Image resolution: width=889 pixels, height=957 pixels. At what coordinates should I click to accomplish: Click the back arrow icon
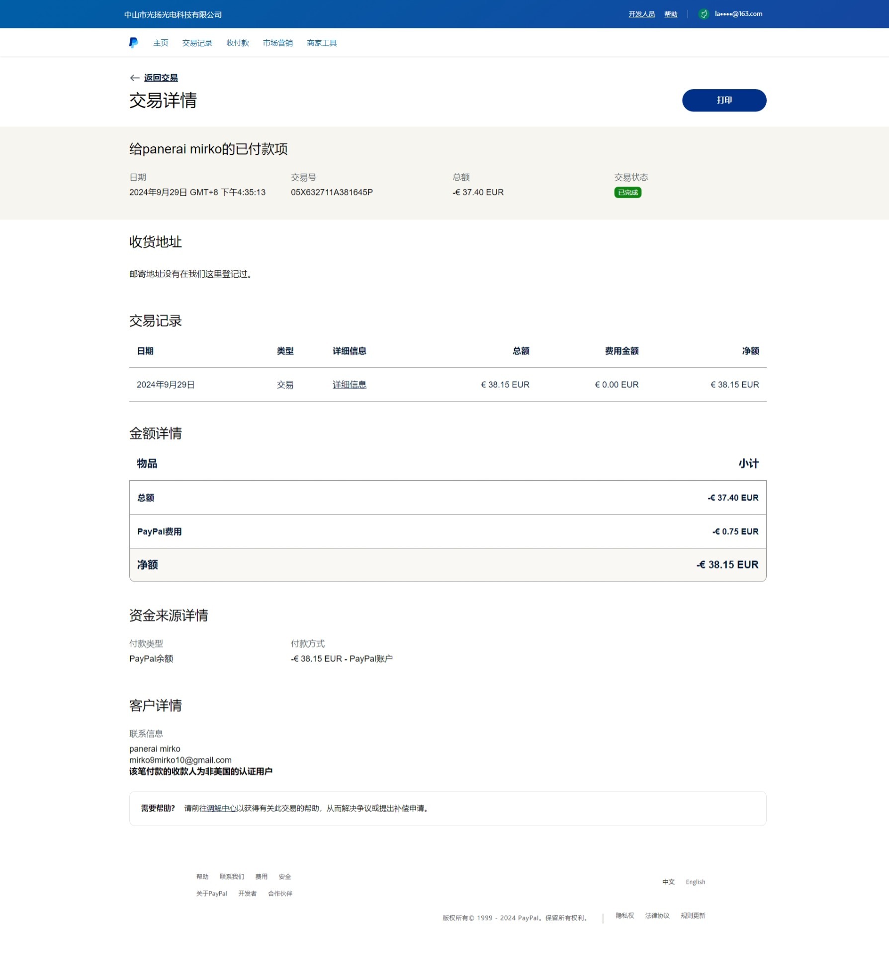(134, 78)
